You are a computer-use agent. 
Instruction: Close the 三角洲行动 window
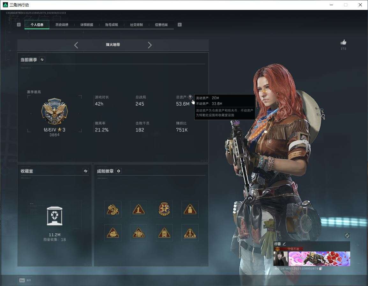(x=360, y=5)
